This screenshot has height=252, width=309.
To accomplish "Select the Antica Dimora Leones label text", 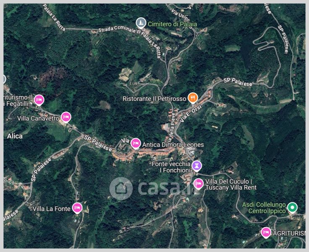I will pyautogui.click(x=173, y=145).
